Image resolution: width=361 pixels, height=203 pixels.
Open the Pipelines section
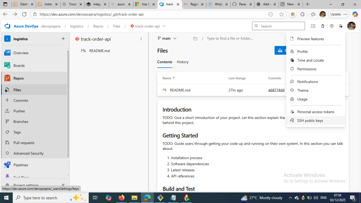(x=21, y=165)
